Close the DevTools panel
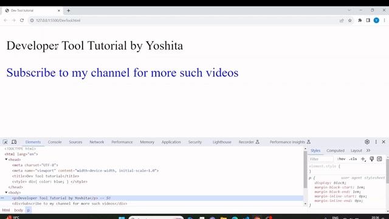Viewport: 389px width, 219px height. pos(384,142)
